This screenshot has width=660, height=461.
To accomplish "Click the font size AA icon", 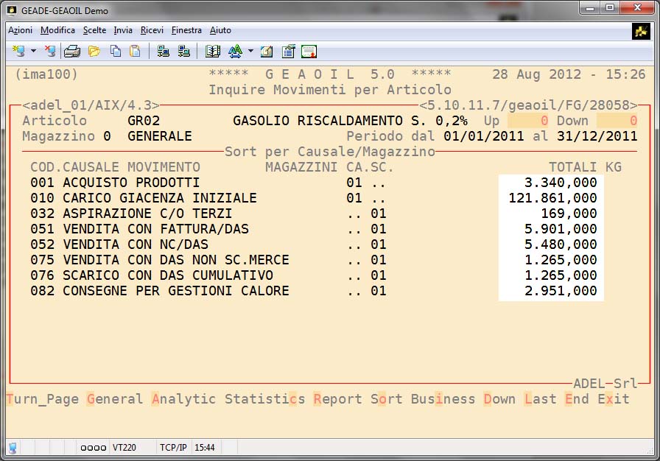I will pos(235,52).
